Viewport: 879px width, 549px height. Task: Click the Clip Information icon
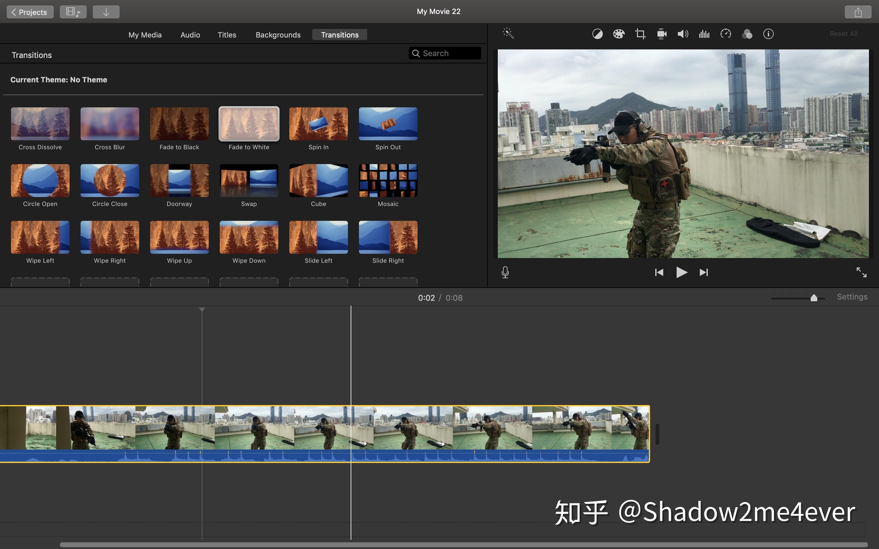768,34
